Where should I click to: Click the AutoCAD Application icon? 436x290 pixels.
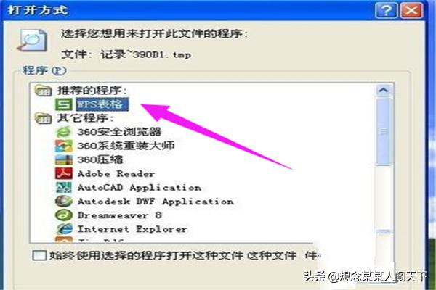pyautogui.click(x=64, y=187)
